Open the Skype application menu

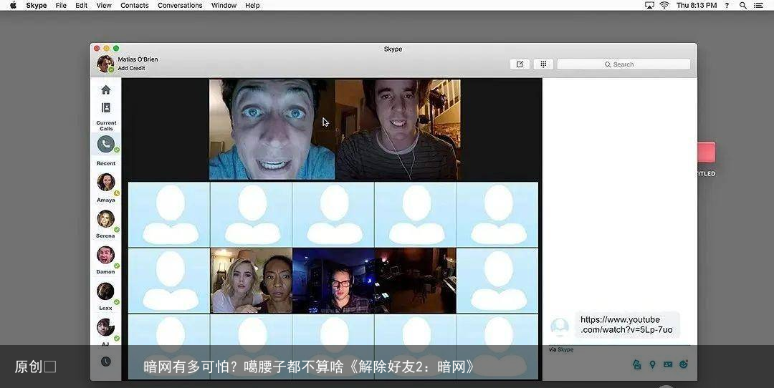click(36, 6)
